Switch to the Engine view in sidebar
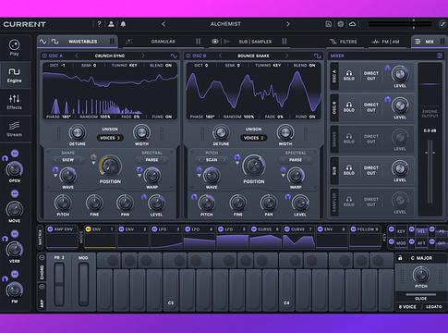The height and width of the screenshot is (333, 448). (14, 76)
